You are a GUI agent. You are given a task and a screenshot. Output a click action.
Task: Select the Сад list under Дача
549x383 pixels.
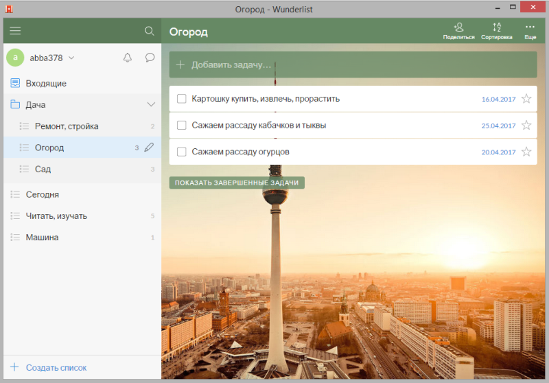point(43,169)
